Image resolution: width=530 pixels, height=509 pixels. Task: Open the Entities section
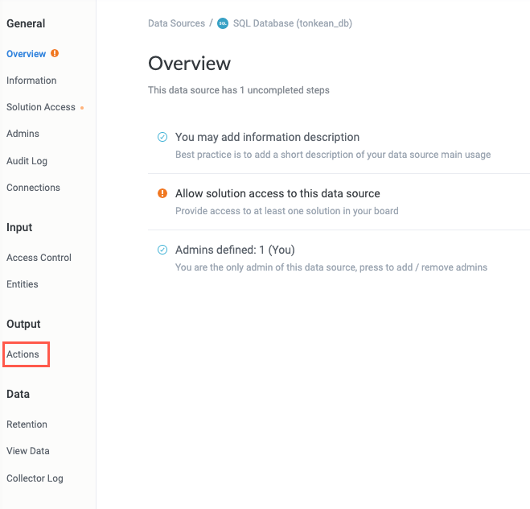pyautogui.click(x=23, y=284)
